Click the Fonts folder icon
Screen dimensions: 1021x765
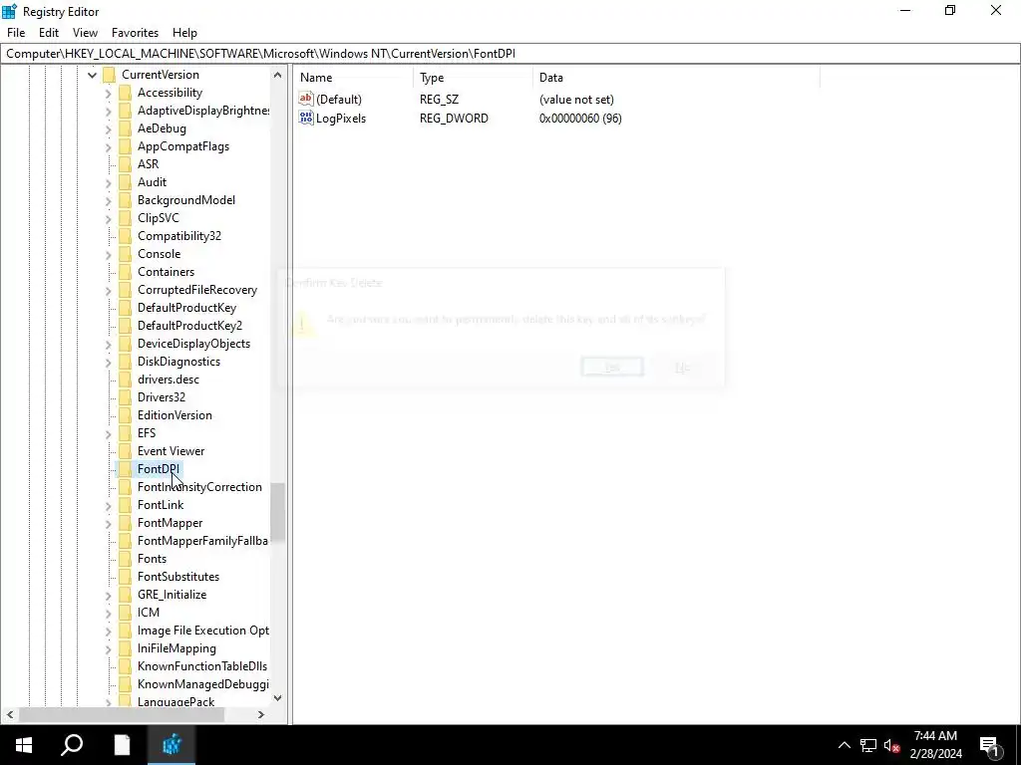[125, 559]
